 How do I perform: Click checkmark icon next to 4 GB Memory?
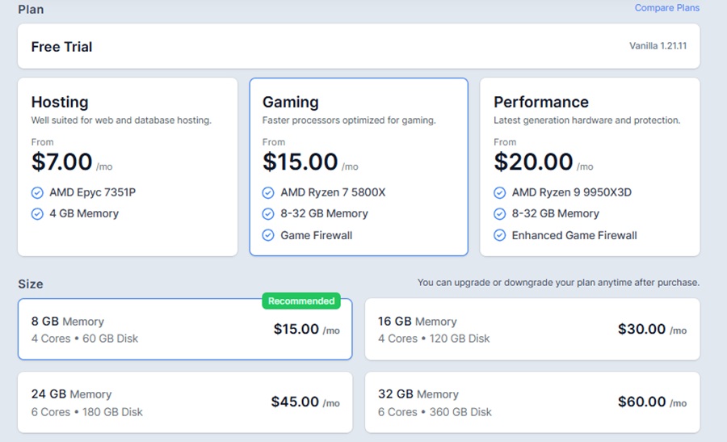(37, 214)
